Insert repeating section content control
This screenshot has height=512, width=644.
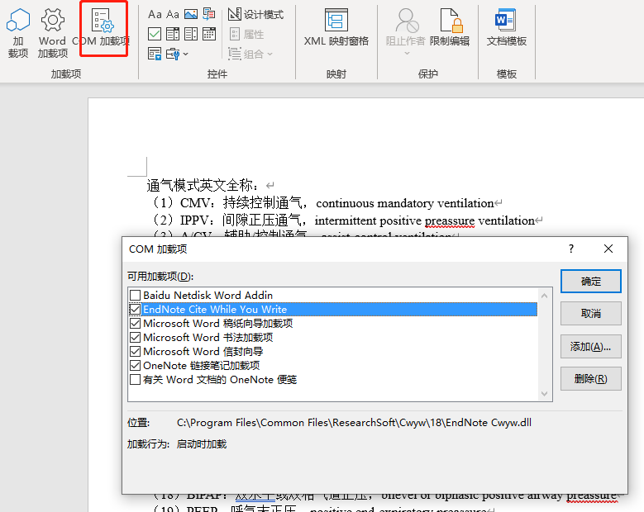[x=155, y=54]
